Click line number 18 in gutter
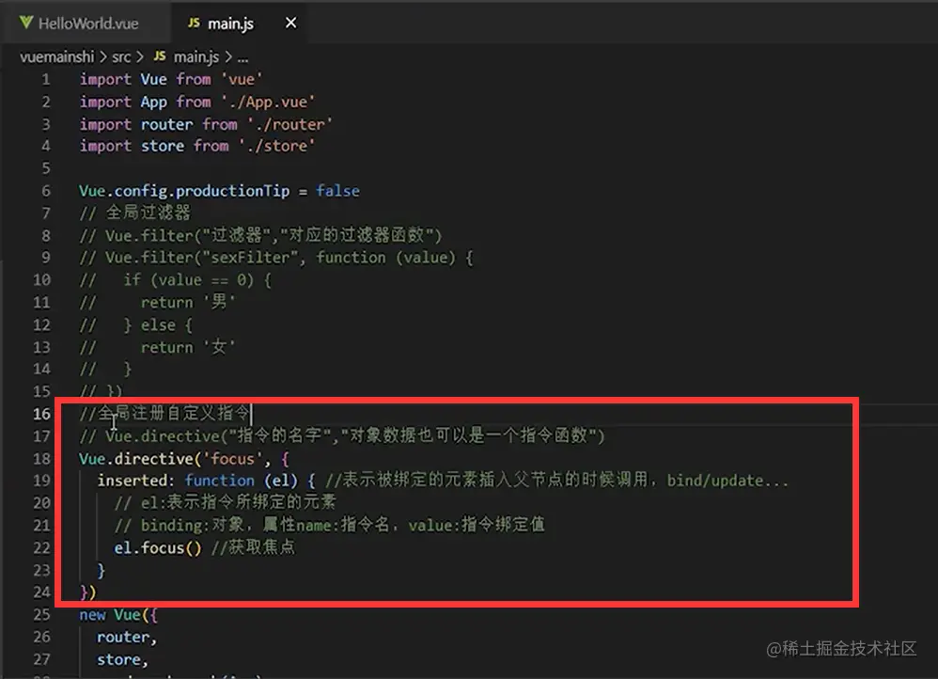 (42, 459)
